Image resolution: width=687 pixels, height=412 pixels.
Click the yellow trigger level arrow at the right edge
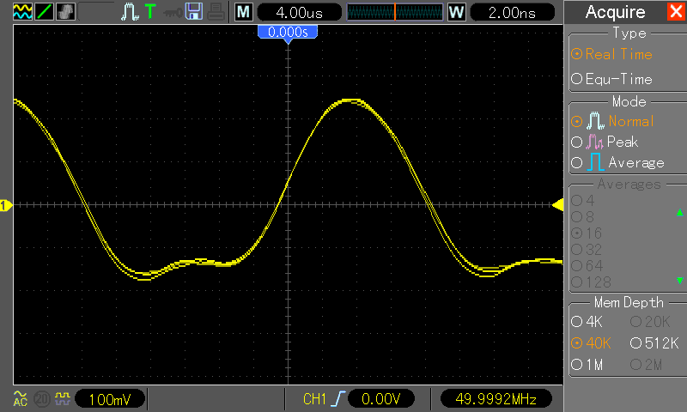click(557, 205)
